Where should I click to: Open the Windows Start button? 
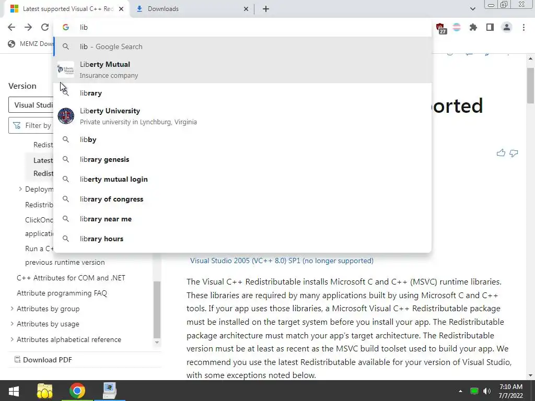pyautogui.click(x=14, y=391)
